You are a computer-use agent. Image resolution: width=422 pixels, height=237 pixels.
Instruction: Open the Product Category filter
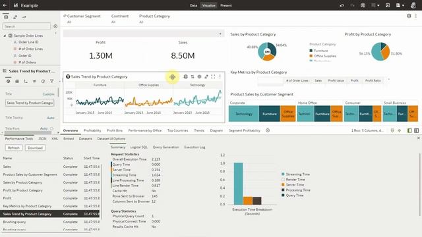point(154,16)
